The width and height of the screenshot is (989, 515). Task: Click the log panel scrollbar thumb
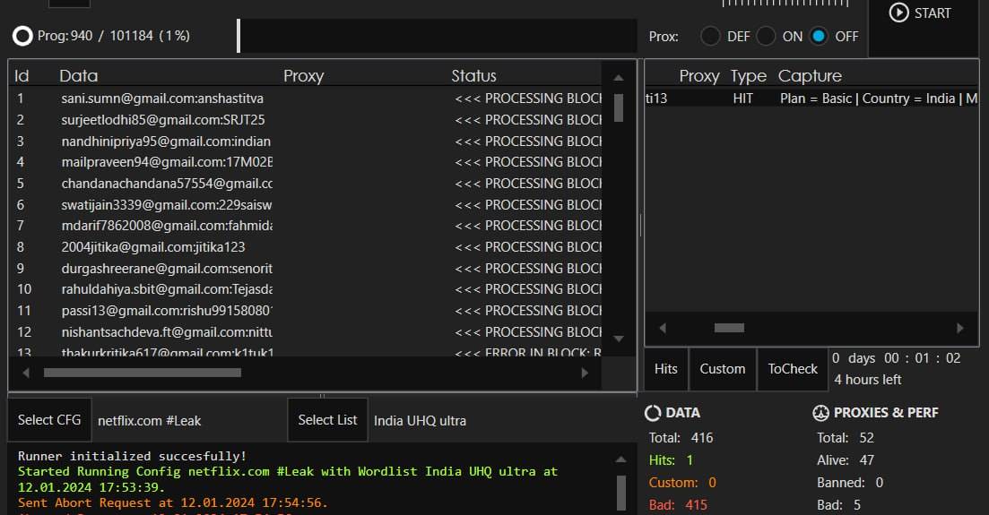point(620,493)
